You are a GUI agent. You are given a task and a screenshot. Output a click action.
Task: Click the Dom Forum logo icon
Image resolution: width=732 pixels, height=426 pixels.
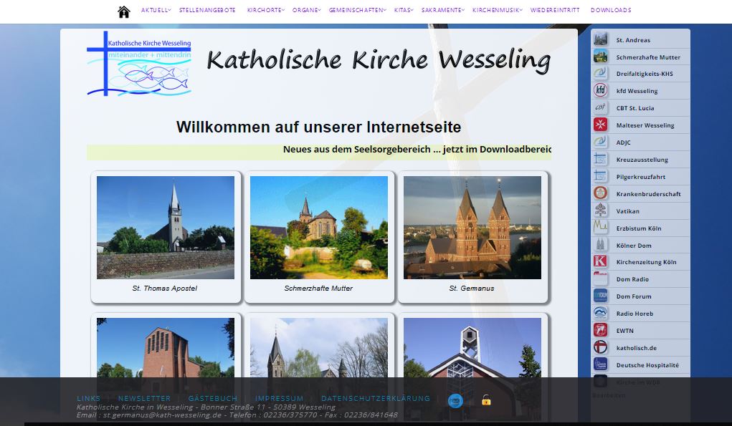click(x=600, y=296)
